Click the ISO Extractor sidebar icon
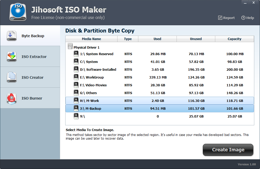This screenshot has height=169, width=260. 12,57
